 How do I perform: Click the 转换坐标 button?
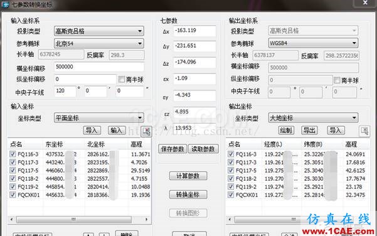click(x=188, y=195)
